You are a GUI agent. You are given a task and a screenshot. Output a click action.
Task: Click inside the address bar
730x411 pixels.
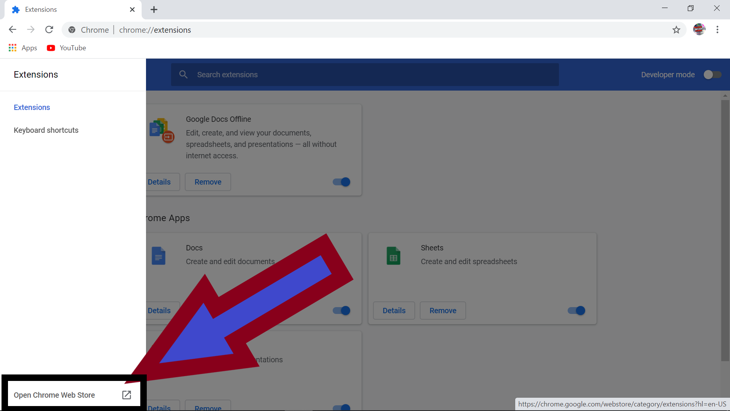tap(266, 30)
